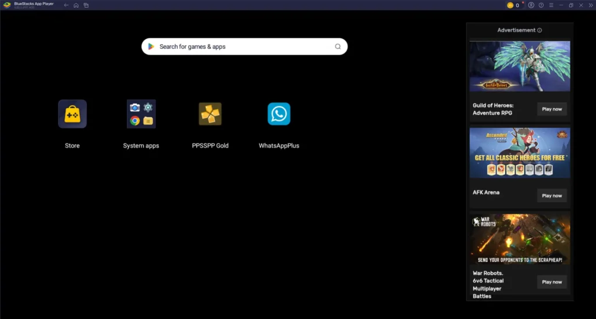Play now for War Robots
596x319 pixels.
(x=552, y=282)
